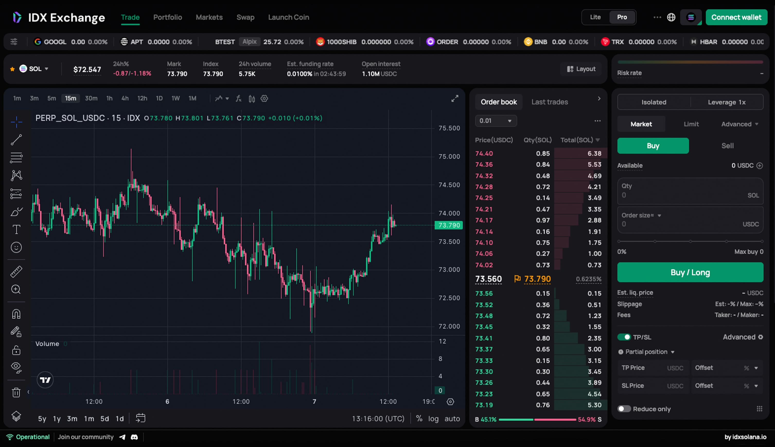The width and height of the screenshot is (775, 447).
Task: Open the Portfolio nav tab
Action: coord(168,17)
